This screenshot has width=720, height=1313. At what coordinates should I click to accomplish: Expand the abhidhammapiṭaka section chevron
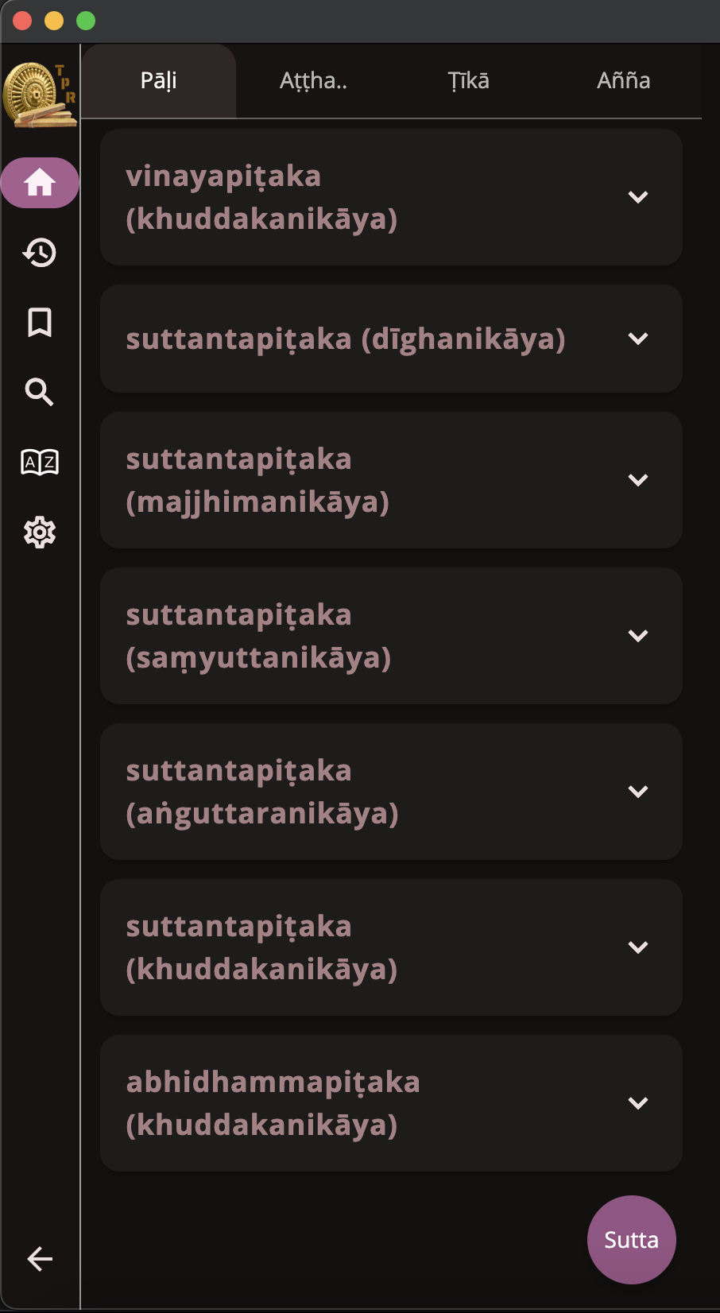[638, 1103]
